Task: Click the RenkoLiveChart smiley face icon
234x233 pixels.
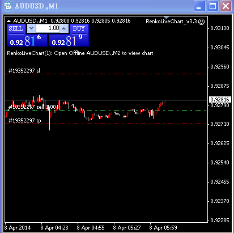Action: tap(202, 22)
